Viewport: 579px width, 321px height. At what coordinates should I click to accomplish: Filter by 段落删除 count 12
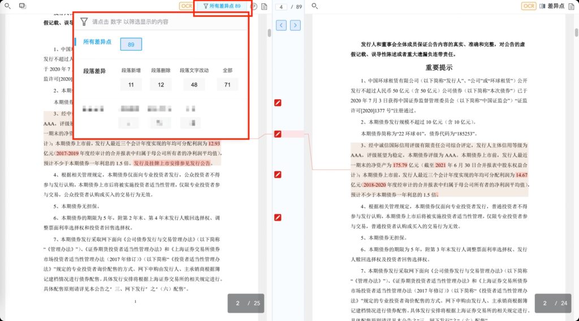161,85
